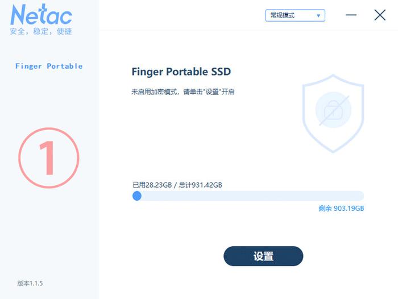Click the blue storage usage indicator dot
This screenshot has height=299, width=398.
tap(137, 196)
